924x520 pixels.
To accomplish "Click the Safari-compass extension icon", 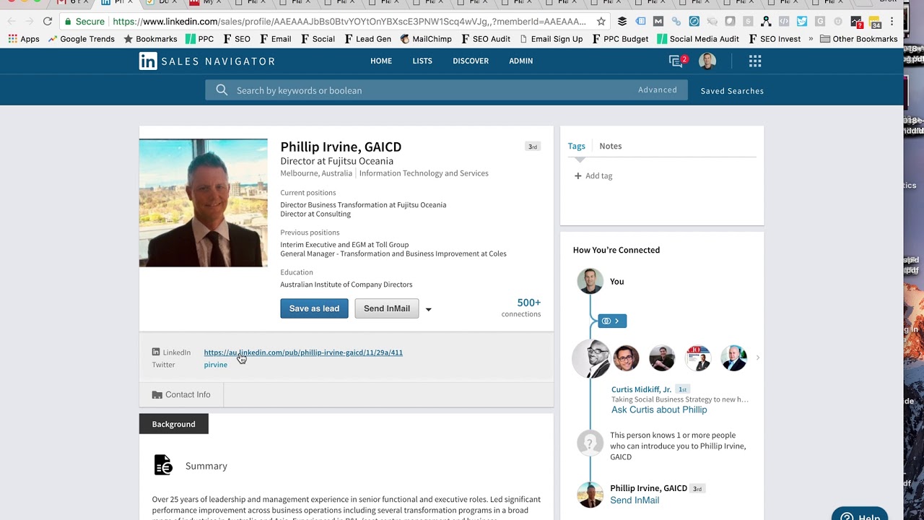I will [694, 22].
